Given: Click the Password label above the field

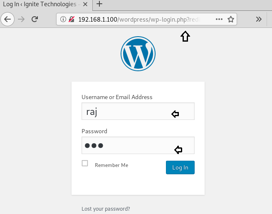Looking at the screenshot, I should coord(94,131).
